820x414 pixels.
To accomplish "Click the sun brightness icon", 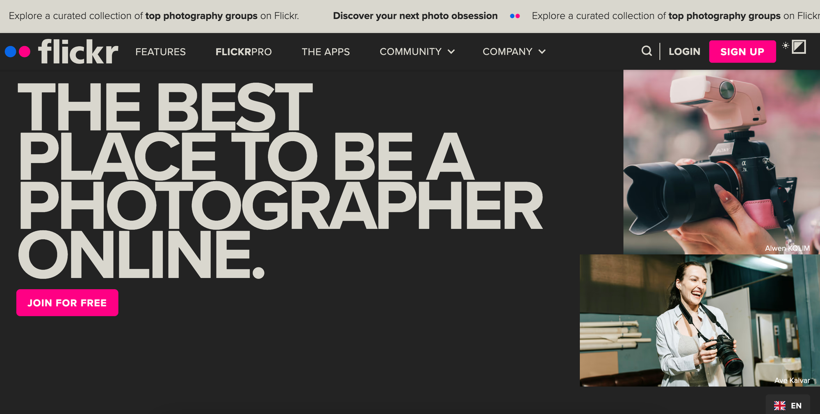I will tap(785, 45).
